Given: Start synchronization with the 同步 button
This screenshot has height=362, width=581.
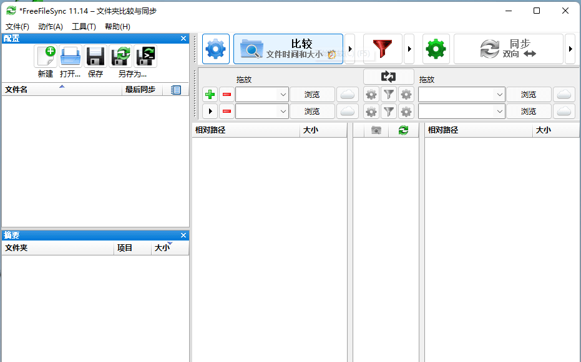Looking at the screenshot, I should (509, 49).
